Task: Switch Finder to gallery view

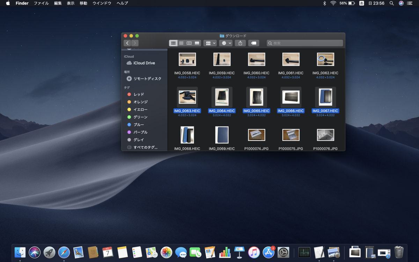Action: pos(197,43)
